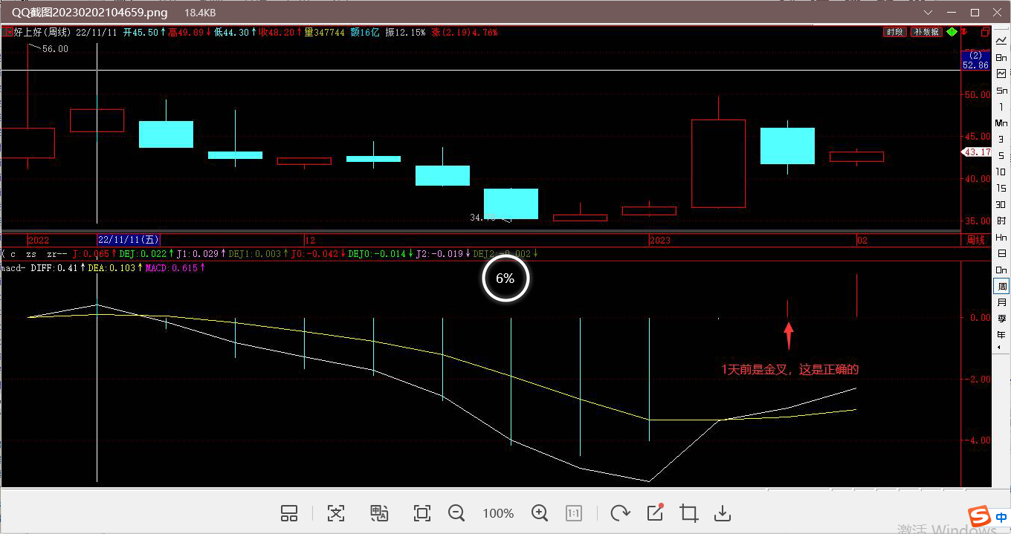Viewport: 1011px width, 534px height.
Task: Select the On period in the sidebar
Action: (1001, 270)
